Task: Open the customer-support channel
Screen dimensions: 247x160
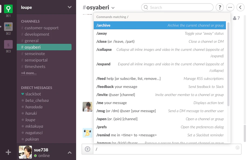Action: click(44, 28)
